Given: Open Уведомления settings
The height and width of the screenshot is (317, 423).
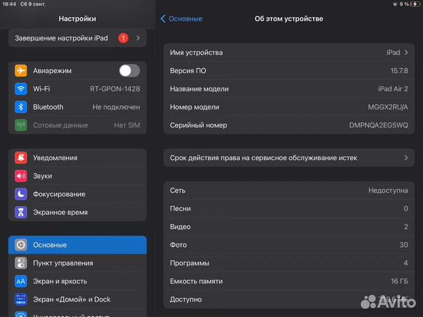Looking at the screenshot, I should click(x=78, y=158).
